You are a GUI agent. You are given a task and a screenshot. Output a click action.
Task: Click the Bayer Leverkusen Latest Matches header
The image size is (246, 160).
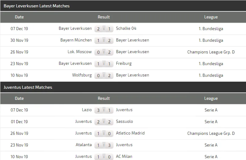[x=37, y=6]
